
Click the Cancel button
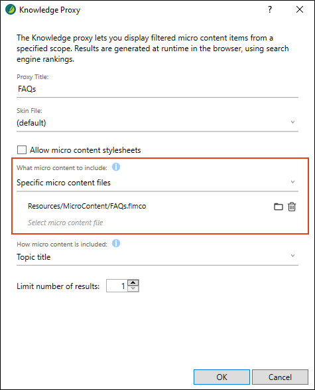[x=280, y=377]
